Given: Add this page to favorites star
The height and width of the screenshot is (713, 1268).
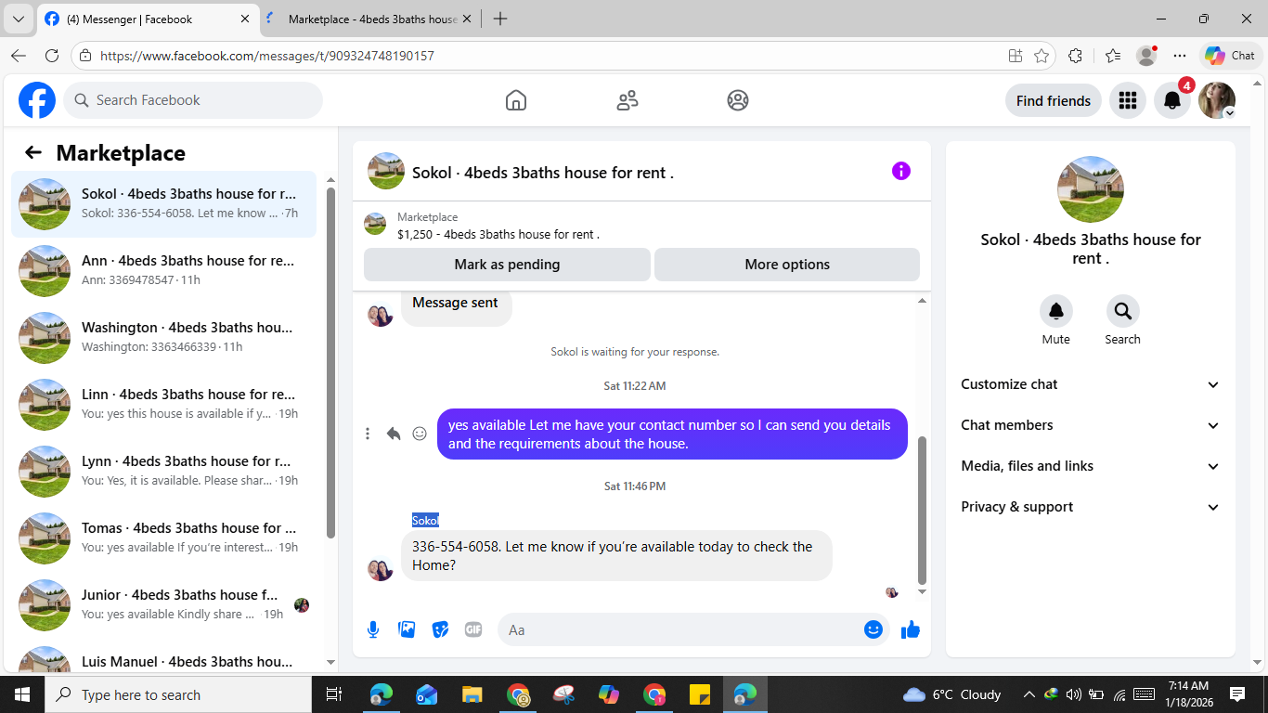Looking at the screenshot, I should click(1042, 56).
